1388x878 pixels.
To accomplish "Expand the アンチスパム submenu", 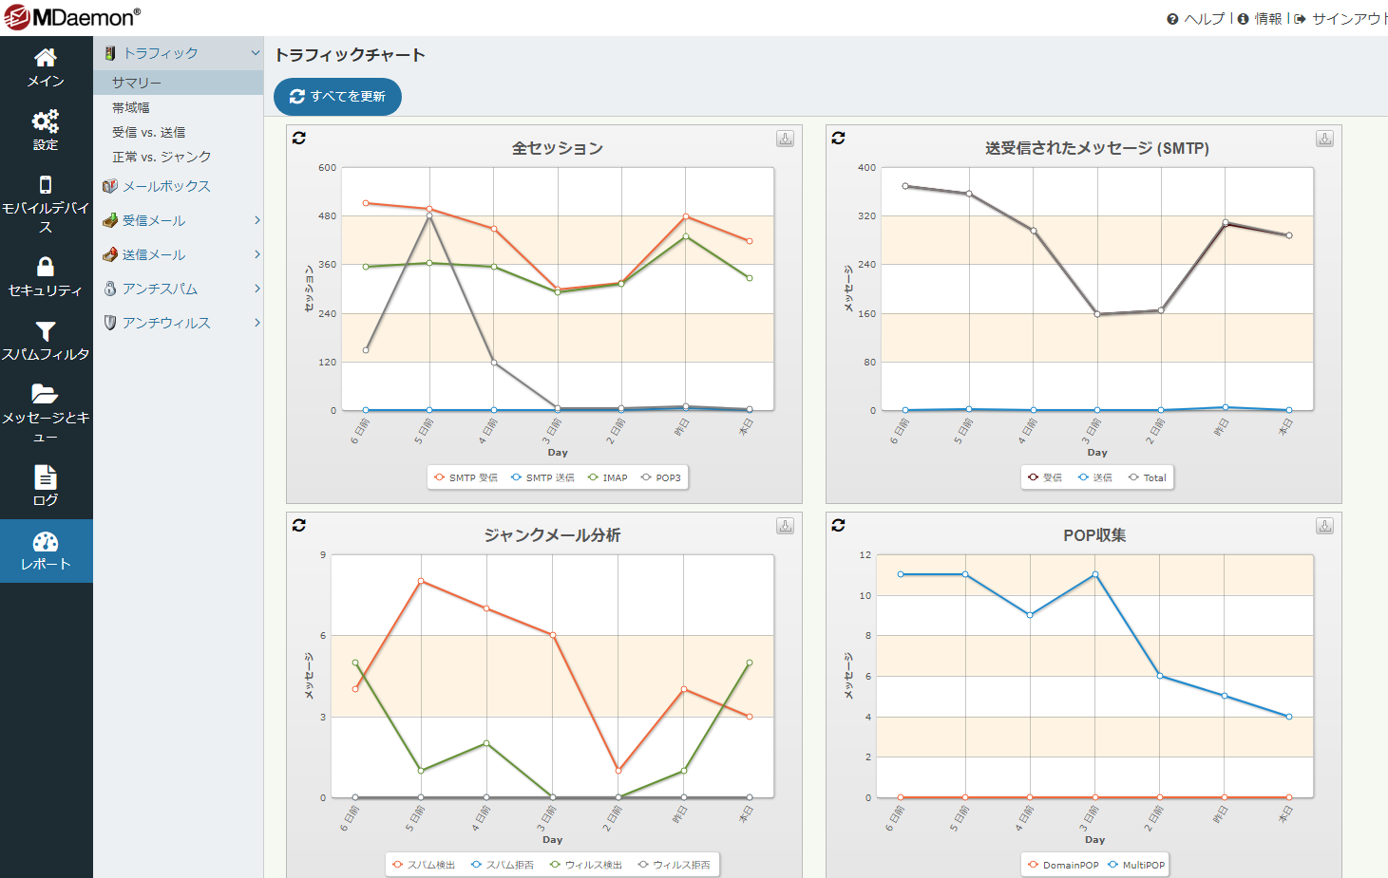I will [257, 289].
